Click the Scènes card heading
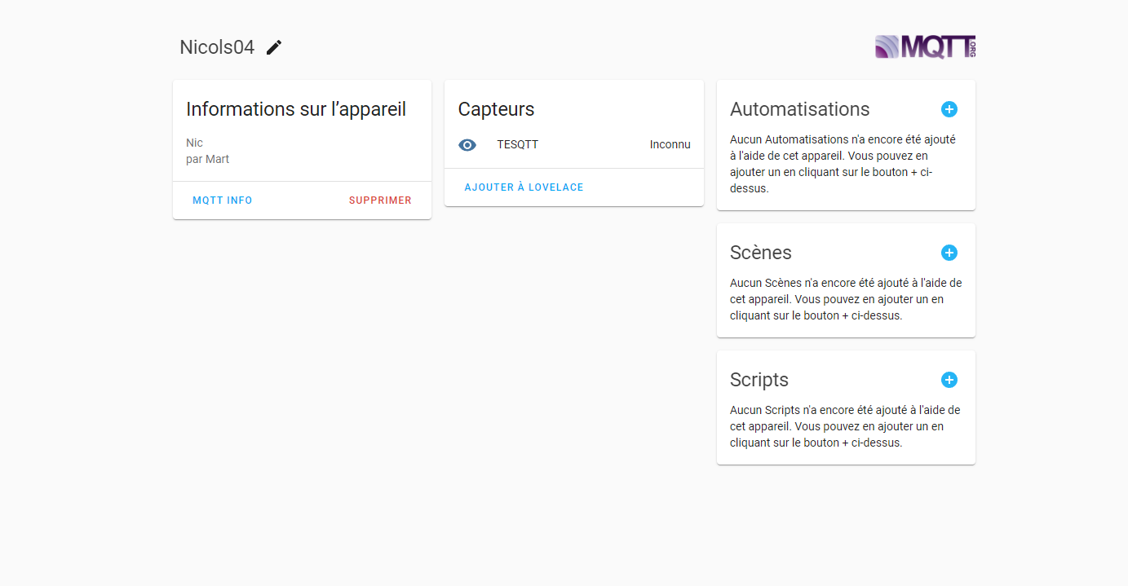 click(760, 253)
